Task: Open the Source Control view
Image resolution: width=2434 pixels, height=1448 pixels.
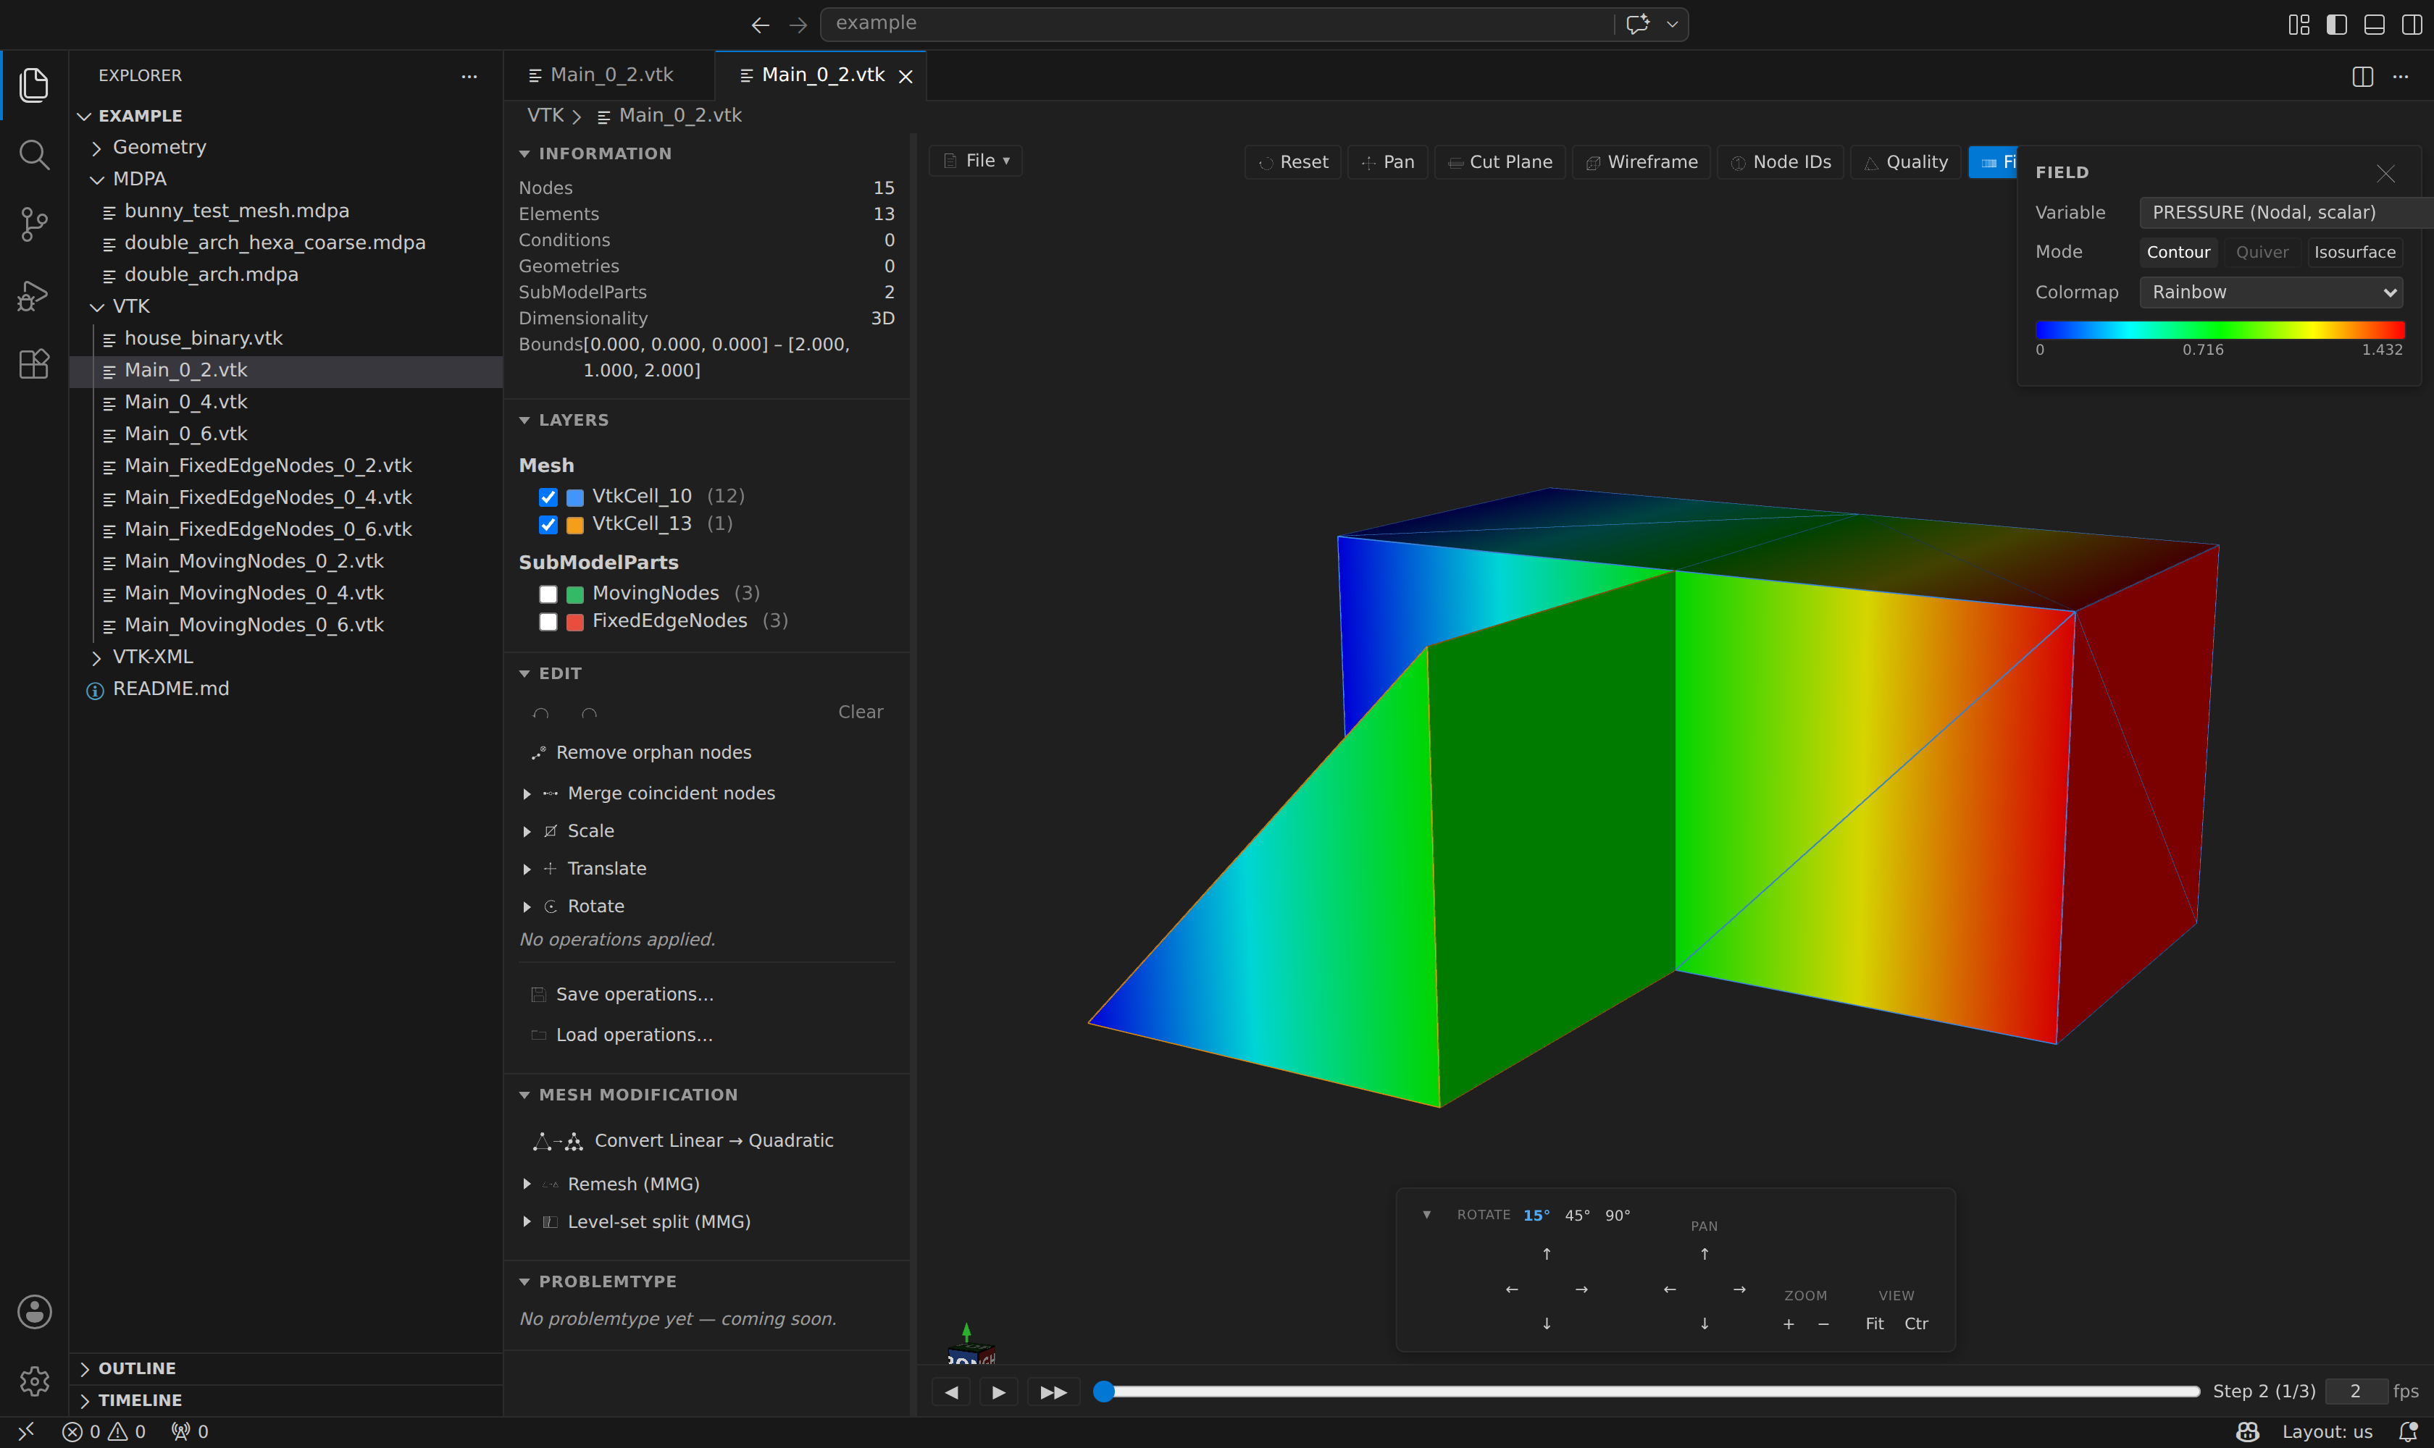Action: click(34, 224)
